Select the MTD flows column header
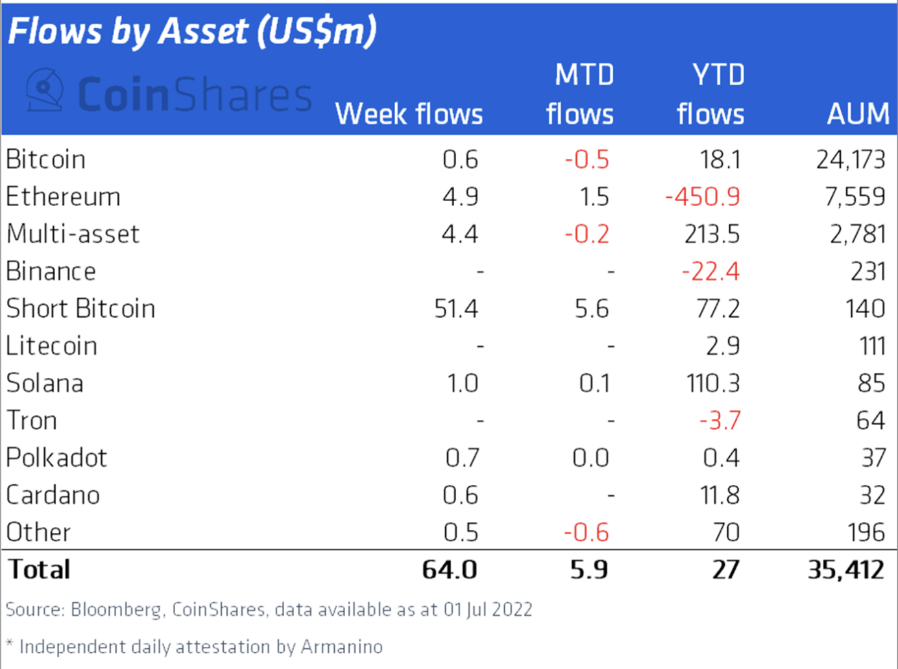Screen dimensions: 898x669 coord(580,95)
